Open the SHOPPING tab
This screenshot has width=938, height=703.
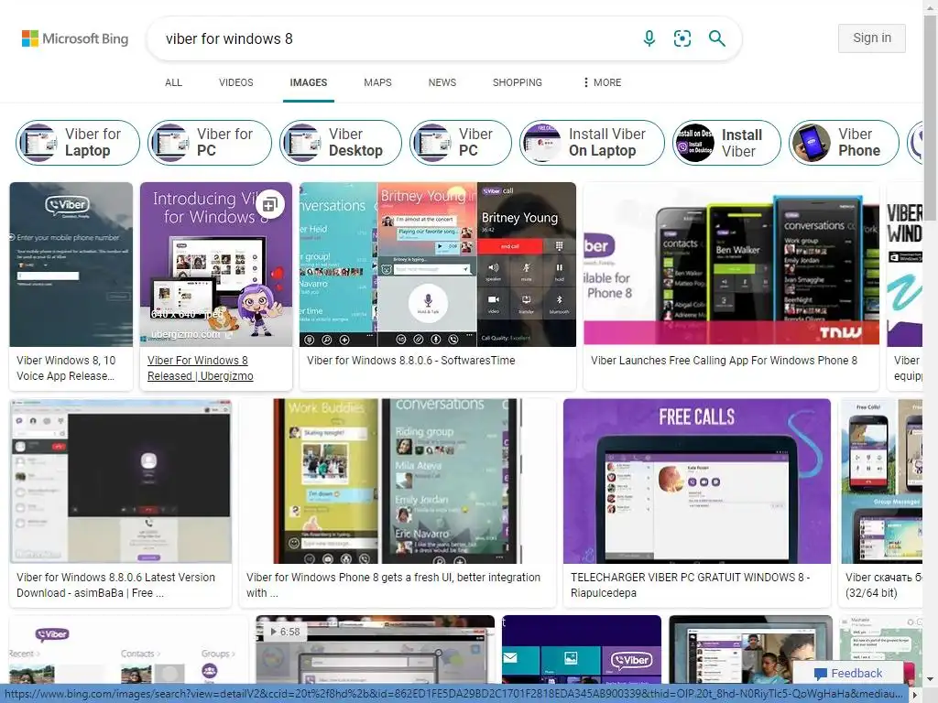(x=518, y=82)
